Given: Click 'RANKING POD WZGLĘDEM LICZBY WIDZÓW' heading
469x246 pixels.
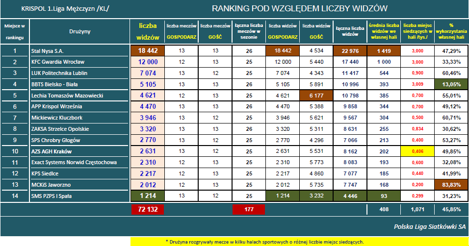Looking at the screenshot, I should (x=300, y=8).
